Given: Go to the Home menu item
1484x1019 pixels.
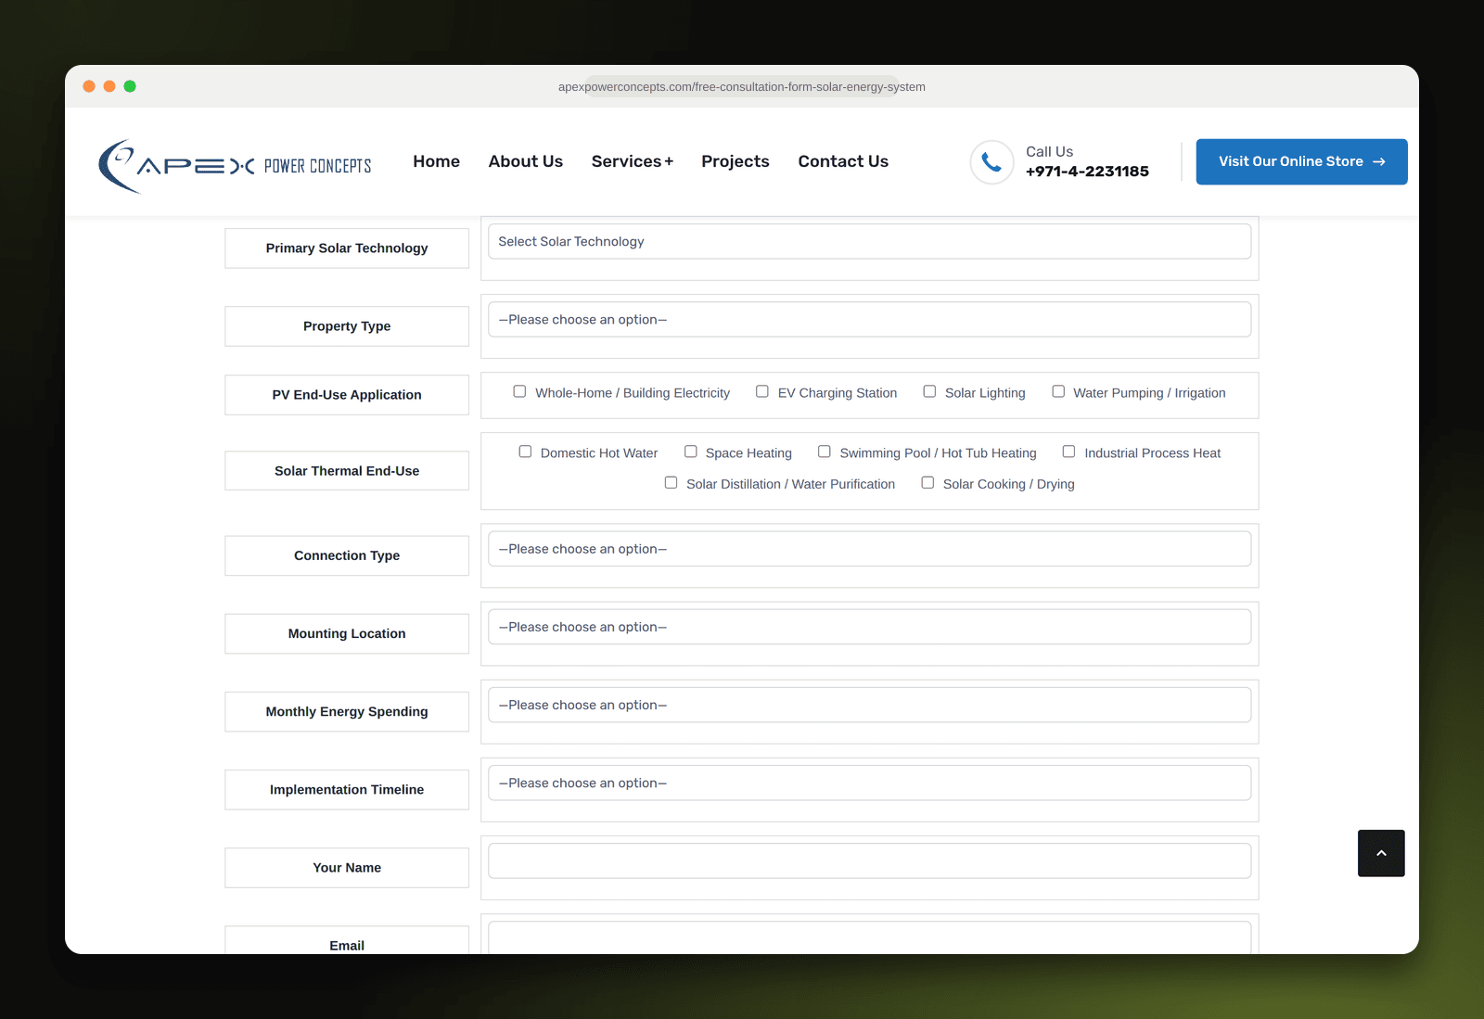Looking at the screenshot, I should (436, 161).
